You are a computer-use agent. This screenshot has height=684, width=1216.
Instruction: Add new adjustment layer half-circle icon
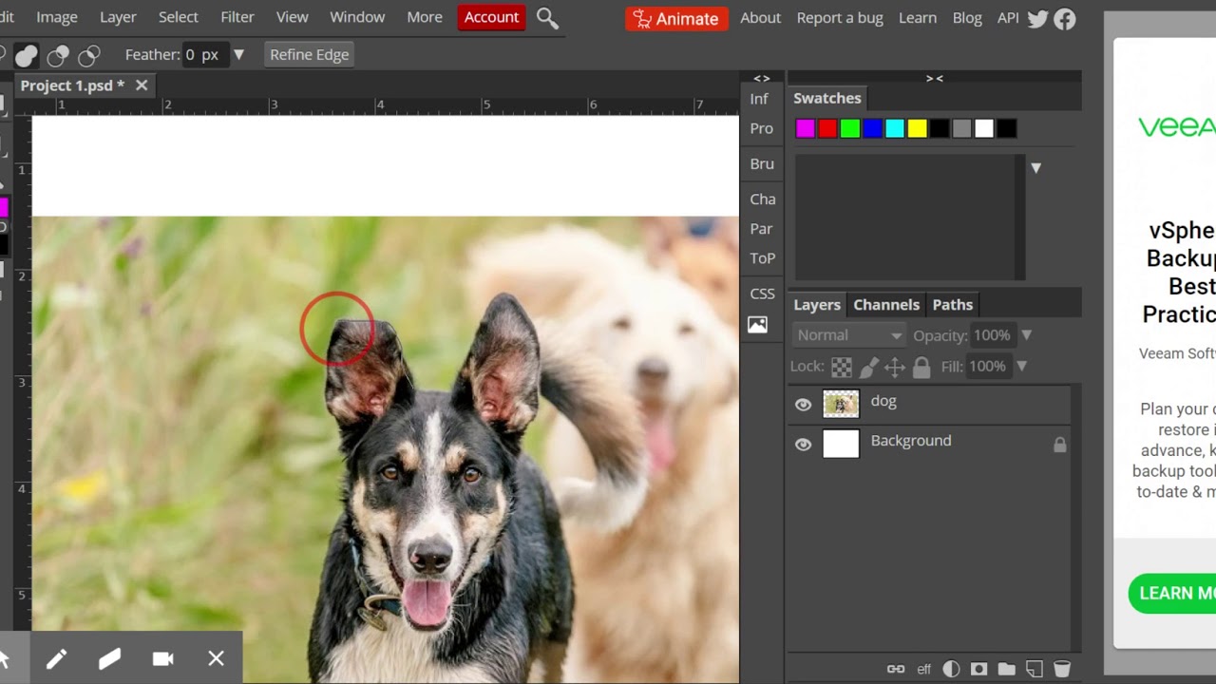pos(951,669)
